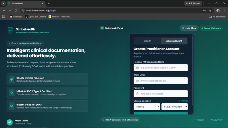The height and width of the screenshot is (128, 228).
Task: Click the edit icon beside Instant Voice-to-SOAP
Action: pyautogui.click(x=12, y=106)
